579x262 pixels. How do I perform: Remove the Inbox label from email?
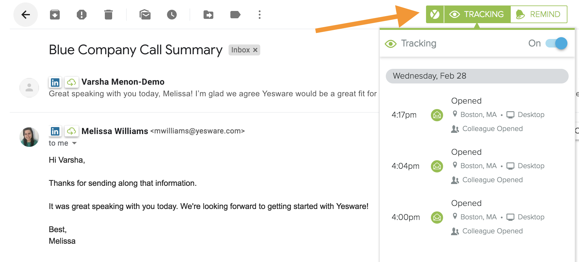pyautogui.click(x=255, y=50)
